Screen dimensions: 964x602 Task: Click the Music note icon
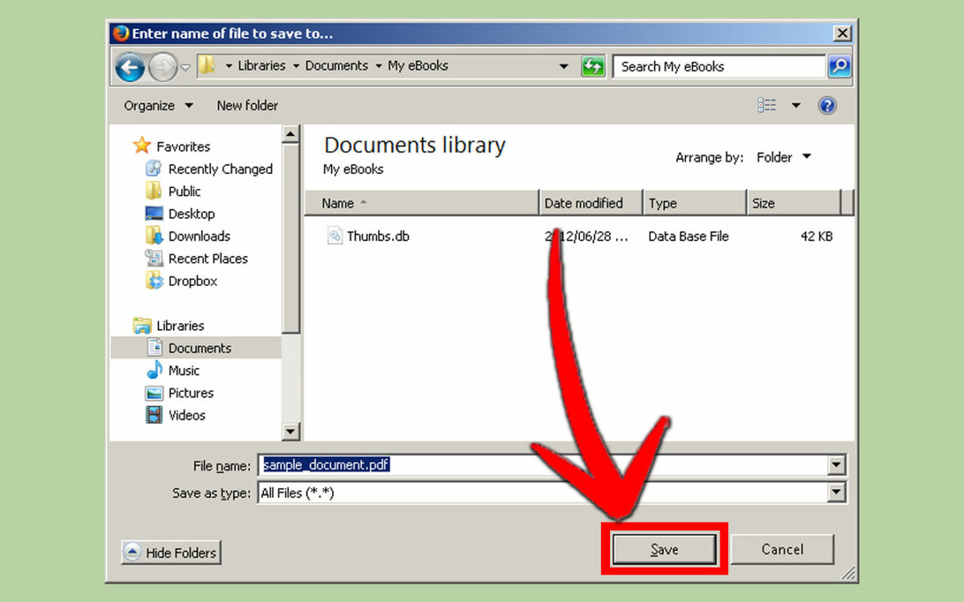[154, 370]
